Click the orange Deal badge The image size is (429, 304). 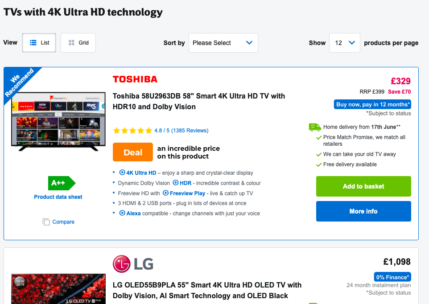(x=133, y=152)
